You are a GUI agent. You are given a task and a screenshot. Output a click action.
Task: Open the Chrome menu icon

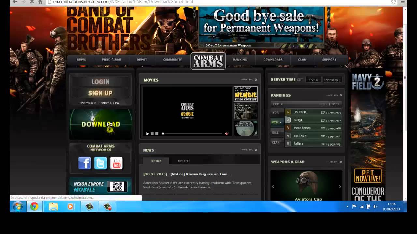point(403,2)
